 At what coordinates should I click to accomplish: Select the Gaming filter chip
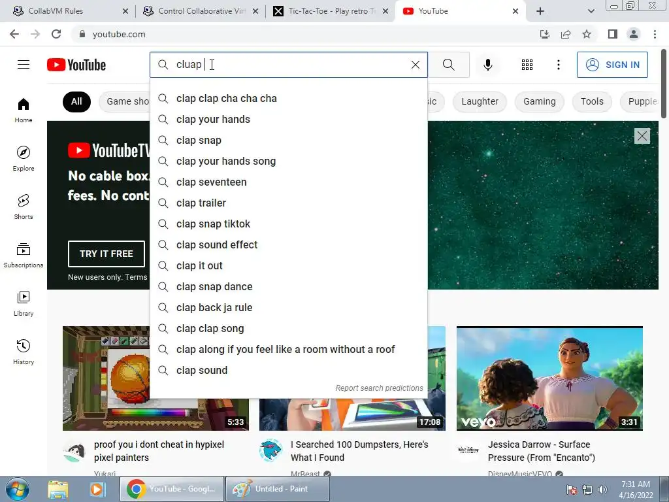pyautogui.click(x=539, y=101)
